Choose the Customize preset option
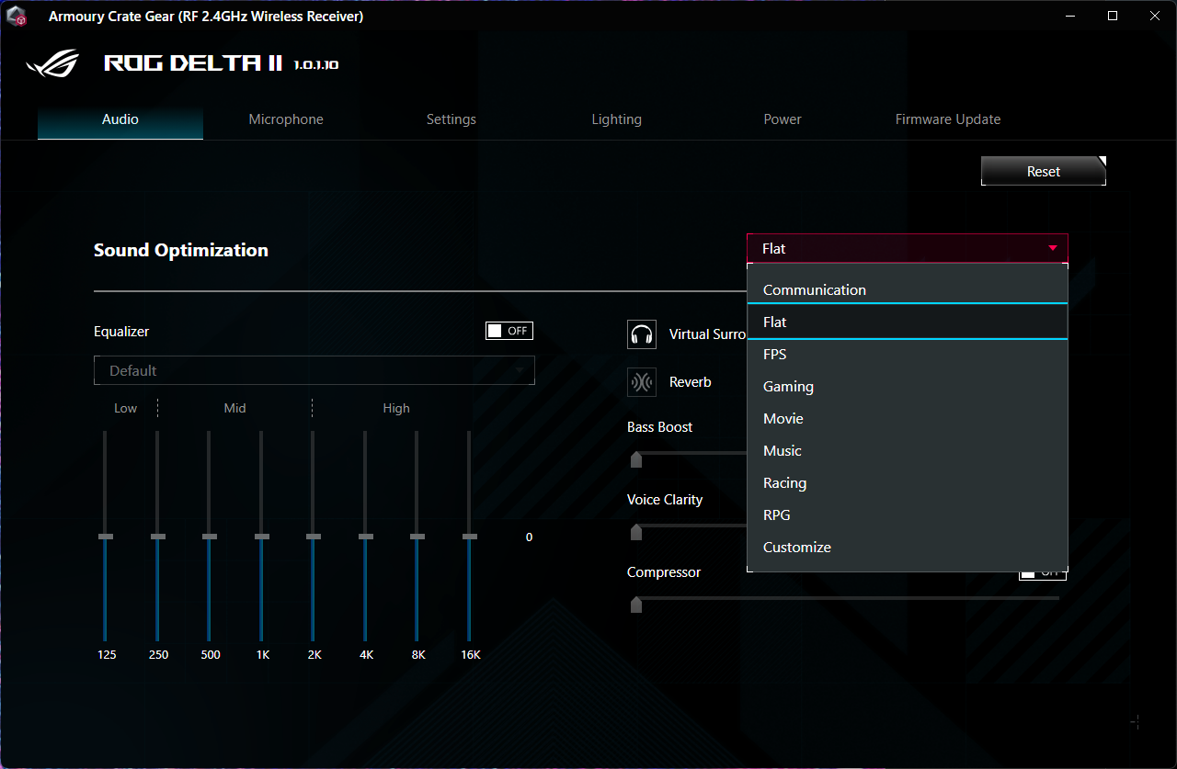 coord(797,548)
